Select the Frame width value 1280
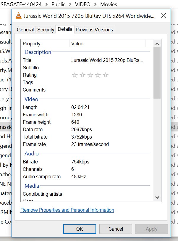 pos(77,115)
